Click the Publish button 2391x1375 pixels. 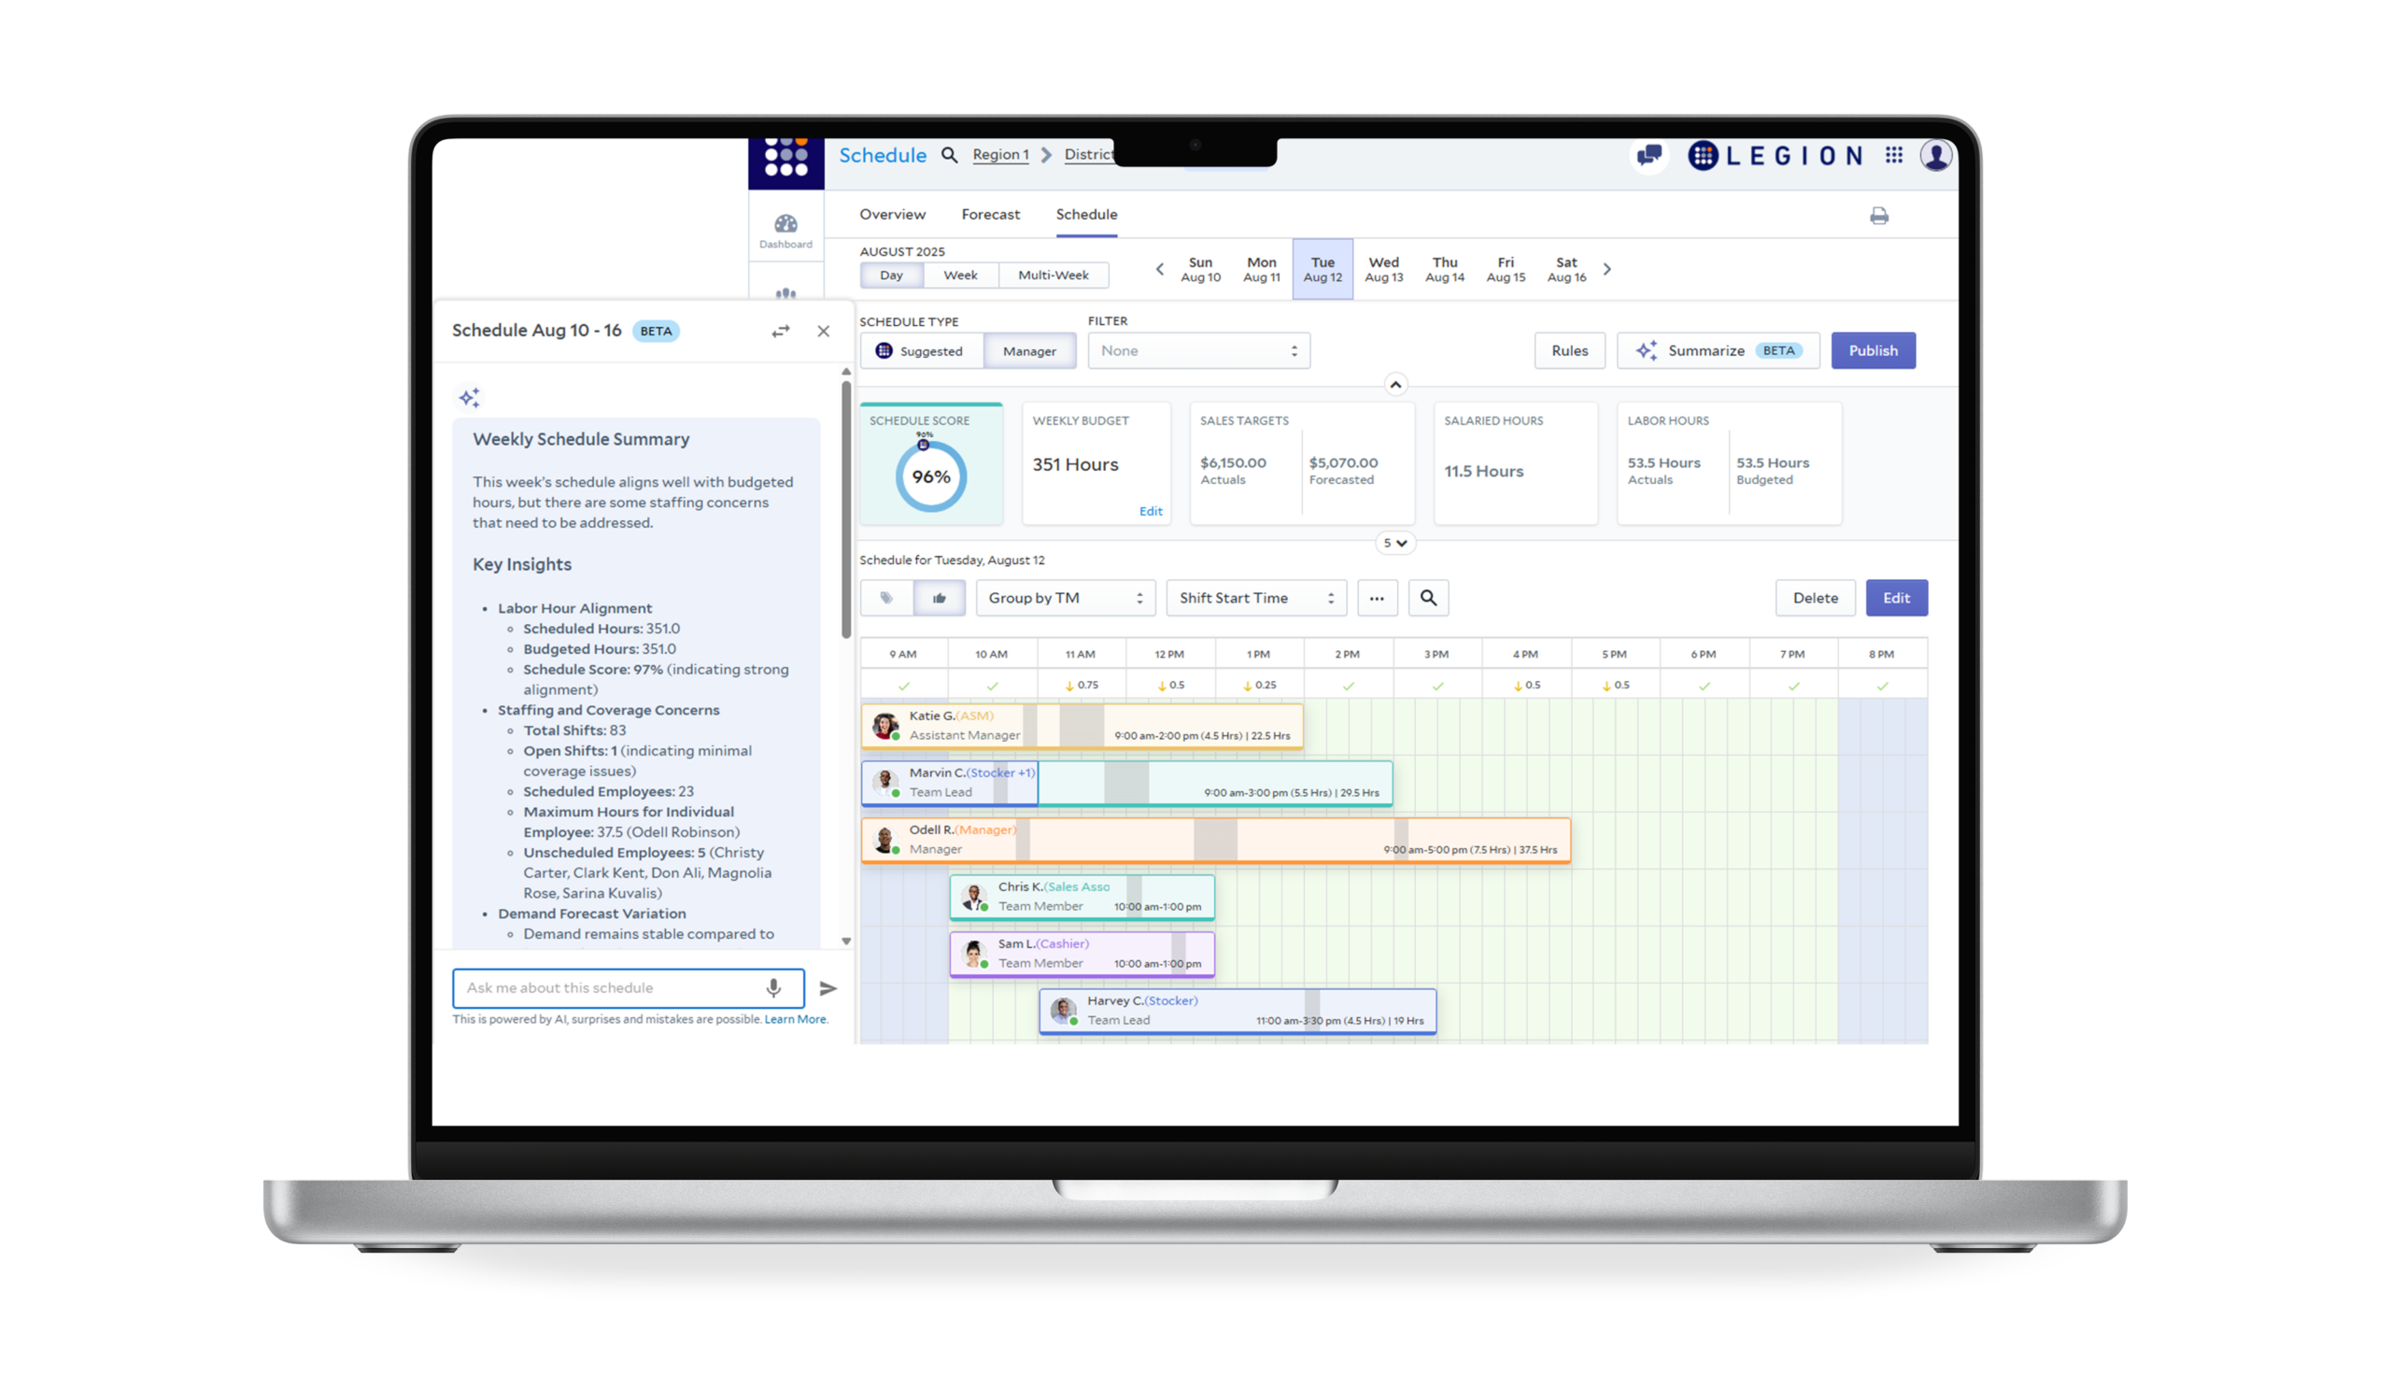pyautogui.click(x=1873, y=350)
